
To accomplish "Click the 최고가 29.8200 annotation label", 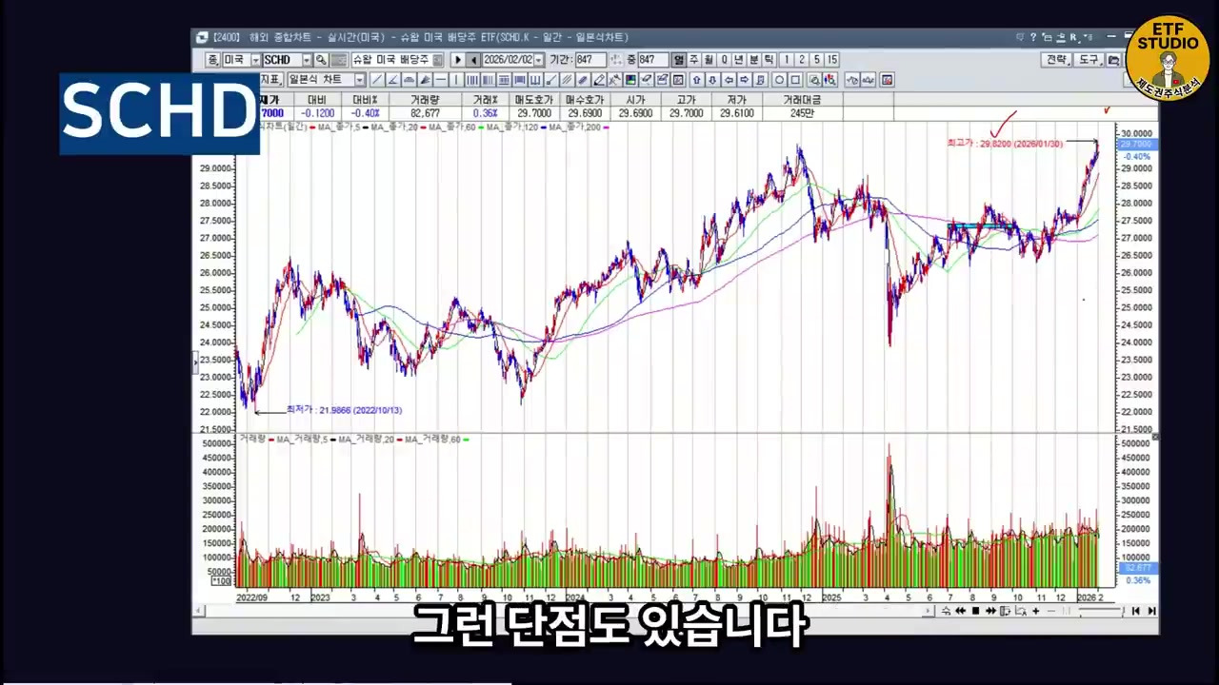I will coord(1005,144).
